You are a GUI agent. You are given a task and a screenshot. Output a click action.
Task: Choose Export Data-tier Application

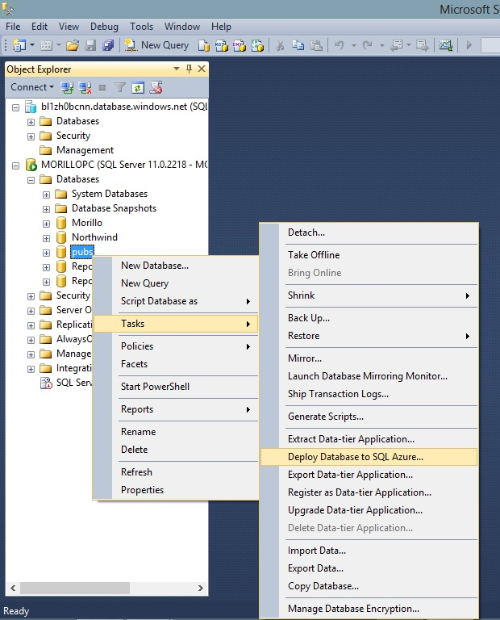click(x=369, y=475)
